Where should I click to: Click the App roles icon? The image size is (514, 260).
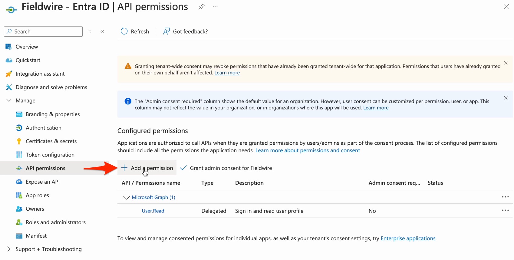coord(19,195)
